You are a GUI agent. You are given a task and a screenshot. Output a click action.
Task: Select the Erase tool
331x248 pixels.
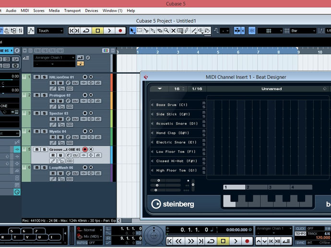pyautogui.click(x=160, y=31)
